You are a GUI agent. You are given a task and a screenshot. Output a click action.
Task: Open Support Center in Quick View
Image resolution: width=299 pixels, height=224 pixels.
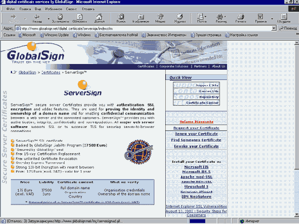[x=197, y=85]
